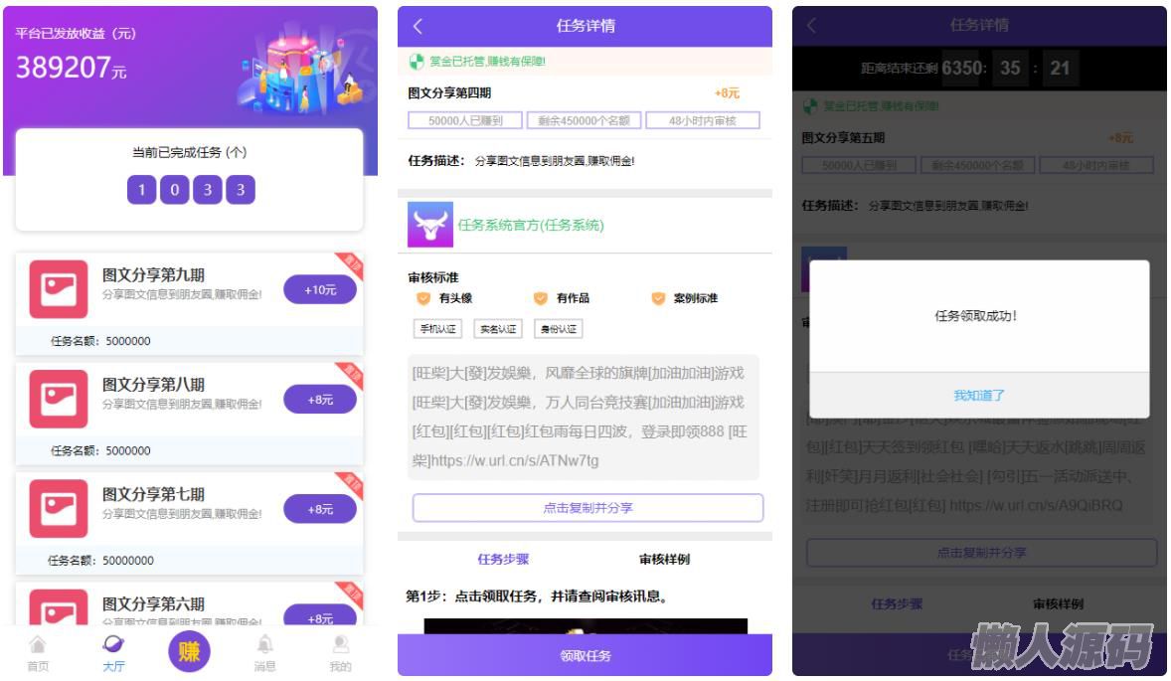Click the 案例标准 check badge
The height and width of the screenshot is (681, 1171).
(658, 298)
